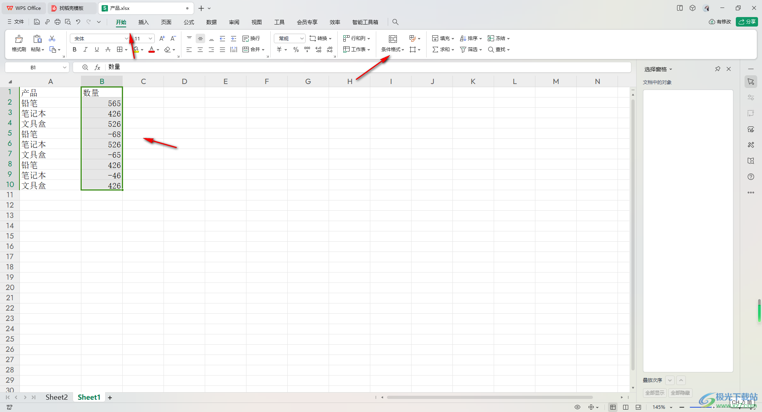Click the insert function fx icon
Viewport: 762px width, 412px height.
click(x=97, y=67)
